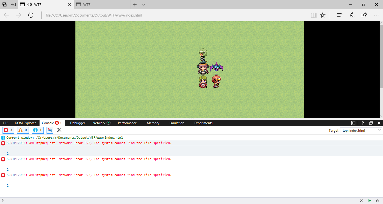
Task: Click the red-haired character sprite
Action: click(216, 82)
